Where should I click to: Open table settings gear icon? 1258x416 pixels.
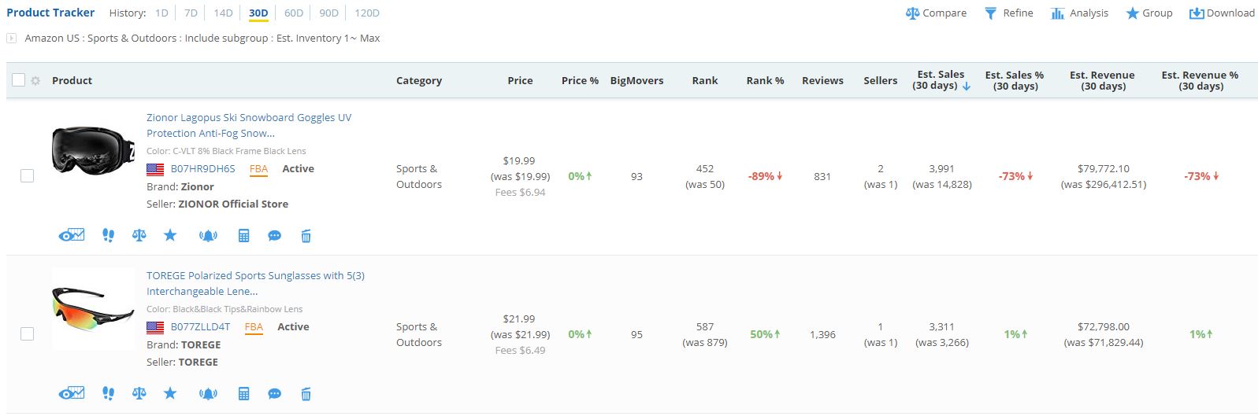[x=35, y=80]
